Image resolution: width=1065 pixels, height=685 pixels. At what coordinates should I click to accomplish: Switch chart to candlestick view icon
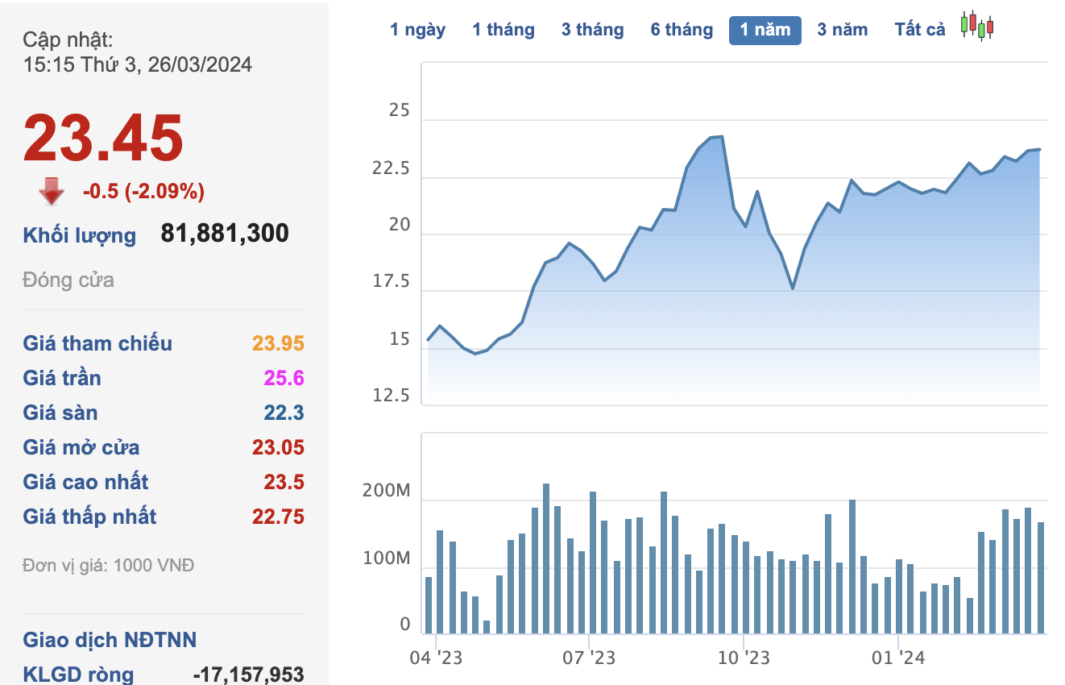(x=976, y=27)
